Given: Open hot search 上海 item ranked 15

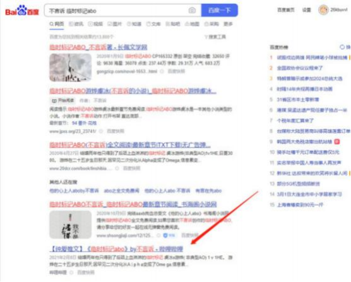Looking at the screenshot, I should point(300,204).
